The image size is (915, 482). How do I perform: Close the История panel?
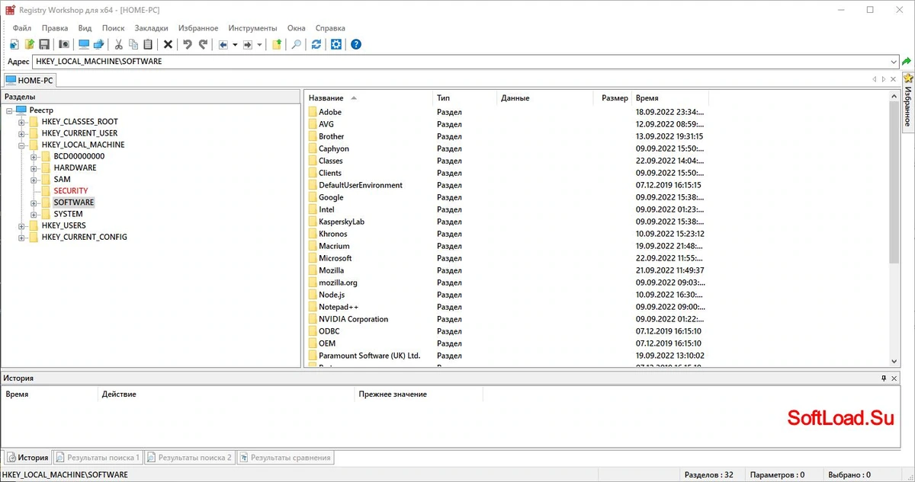[894, 378]
